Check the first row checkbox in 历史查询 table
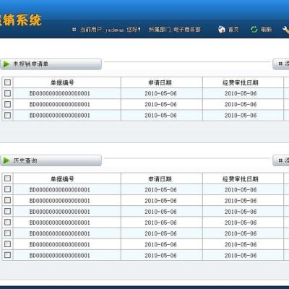Image resolution: width=289 pixels, height=289 pixels. [x=7, y=189]
